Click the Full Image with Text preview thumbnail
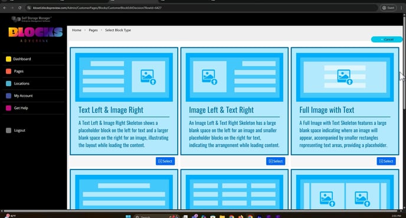Viewport: 406px width, 218px height. 345,77
